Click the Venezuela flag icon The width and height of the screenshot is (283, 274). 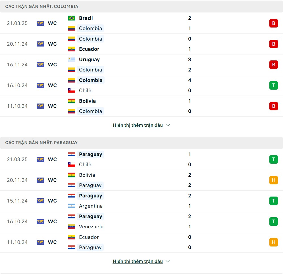coord(72,227)
